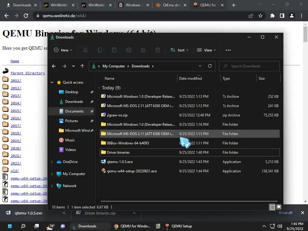The image size is (308, 231).
Task: Click the Cut scissors icon in Explorer toolbar
Action: click(x=85, y=50)
